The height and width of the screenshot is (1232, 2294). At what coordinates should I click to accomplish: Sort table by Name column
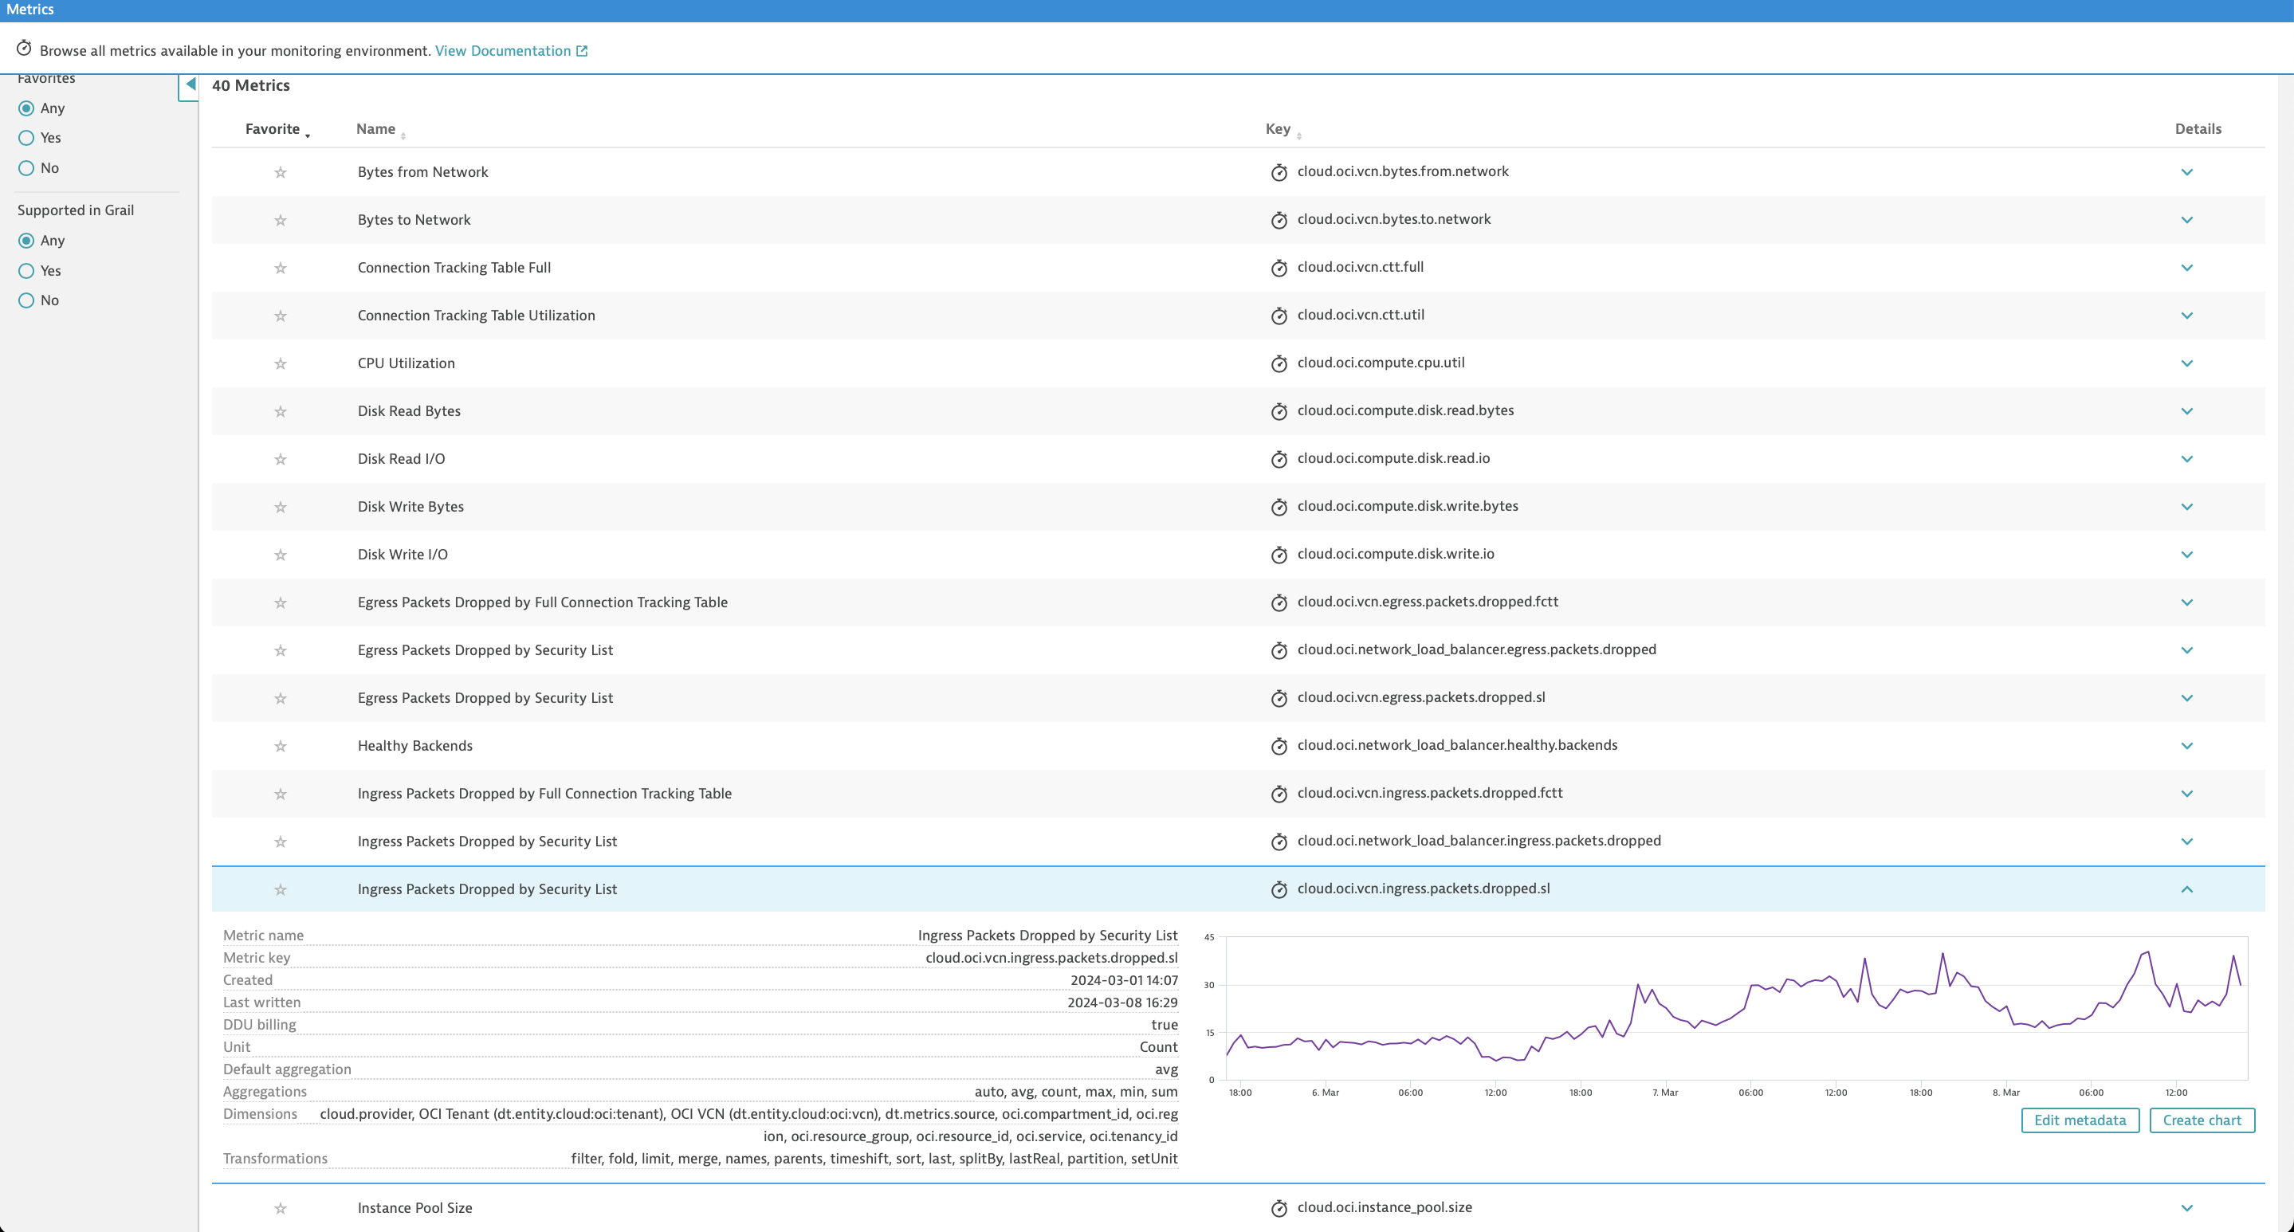[380, 129]
